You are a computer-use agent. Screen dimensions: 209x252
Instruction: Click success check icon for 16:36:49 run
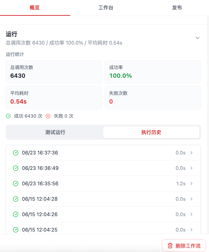16,168
